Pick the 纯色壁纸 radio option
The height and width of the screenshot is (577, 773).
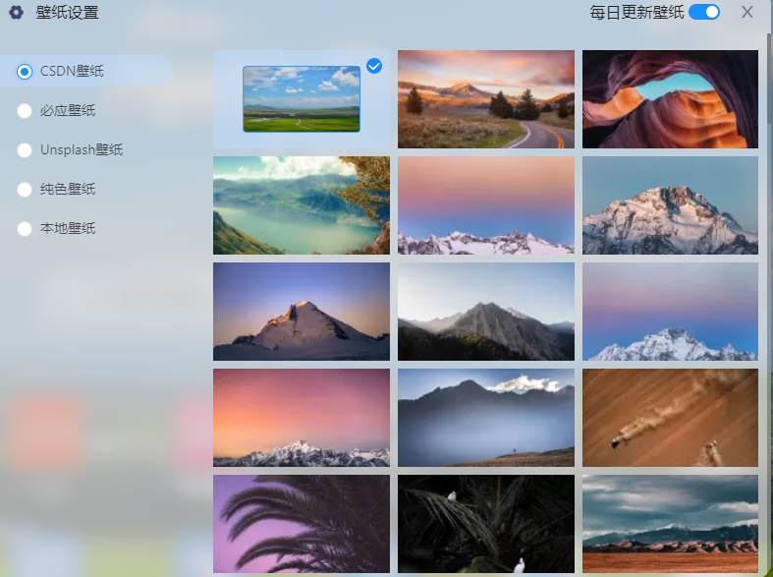tap(25, 190)
